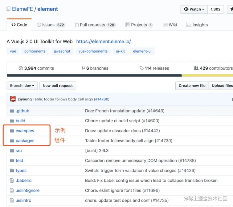The height and width of the screenshot is (207, 233).
Task: Click the src folder icon
Action: click(x=12, y=151)
